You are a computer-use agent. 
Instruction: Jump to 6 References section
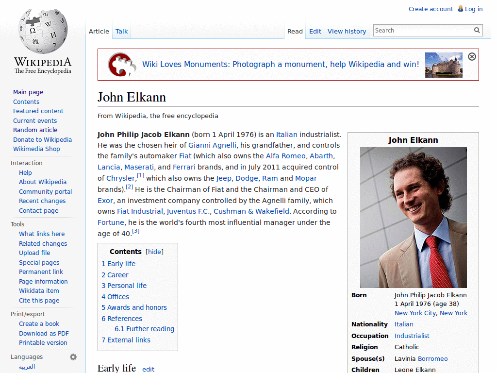point(122,319)
